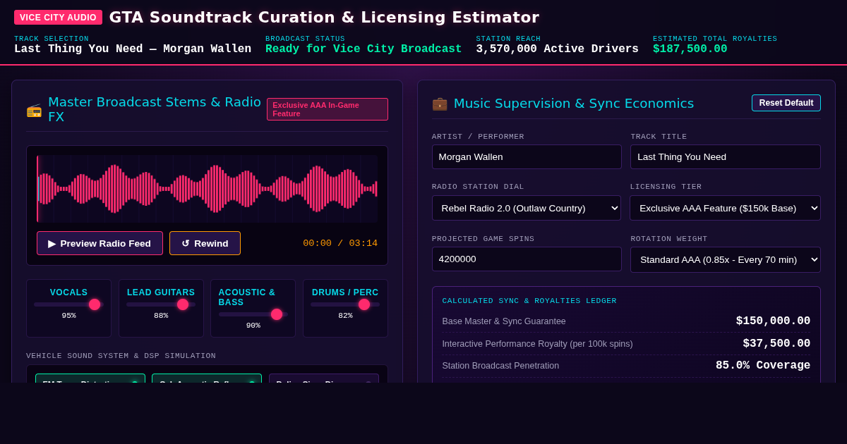
Task: Toggle the Police Siren effect
Action: 324,378
